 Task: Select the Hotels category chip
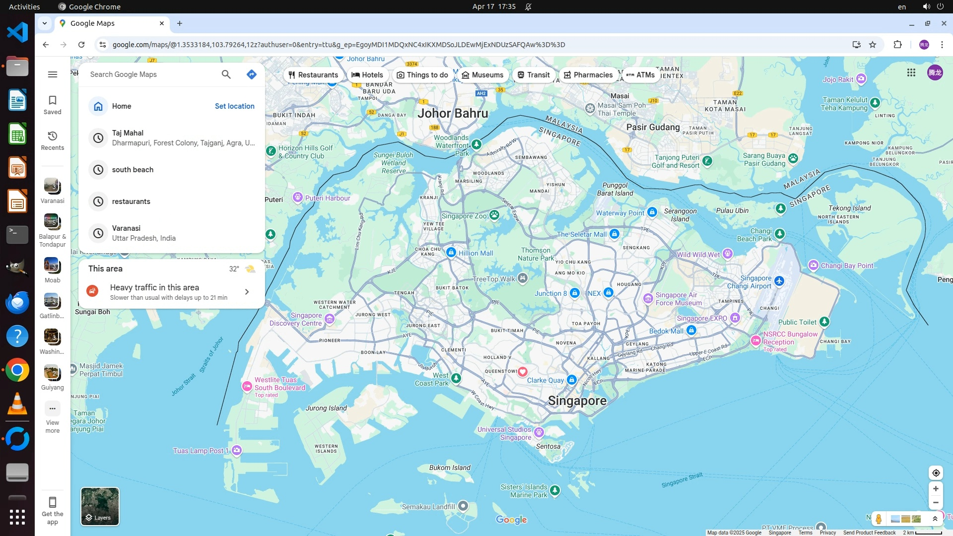point(367,75)
